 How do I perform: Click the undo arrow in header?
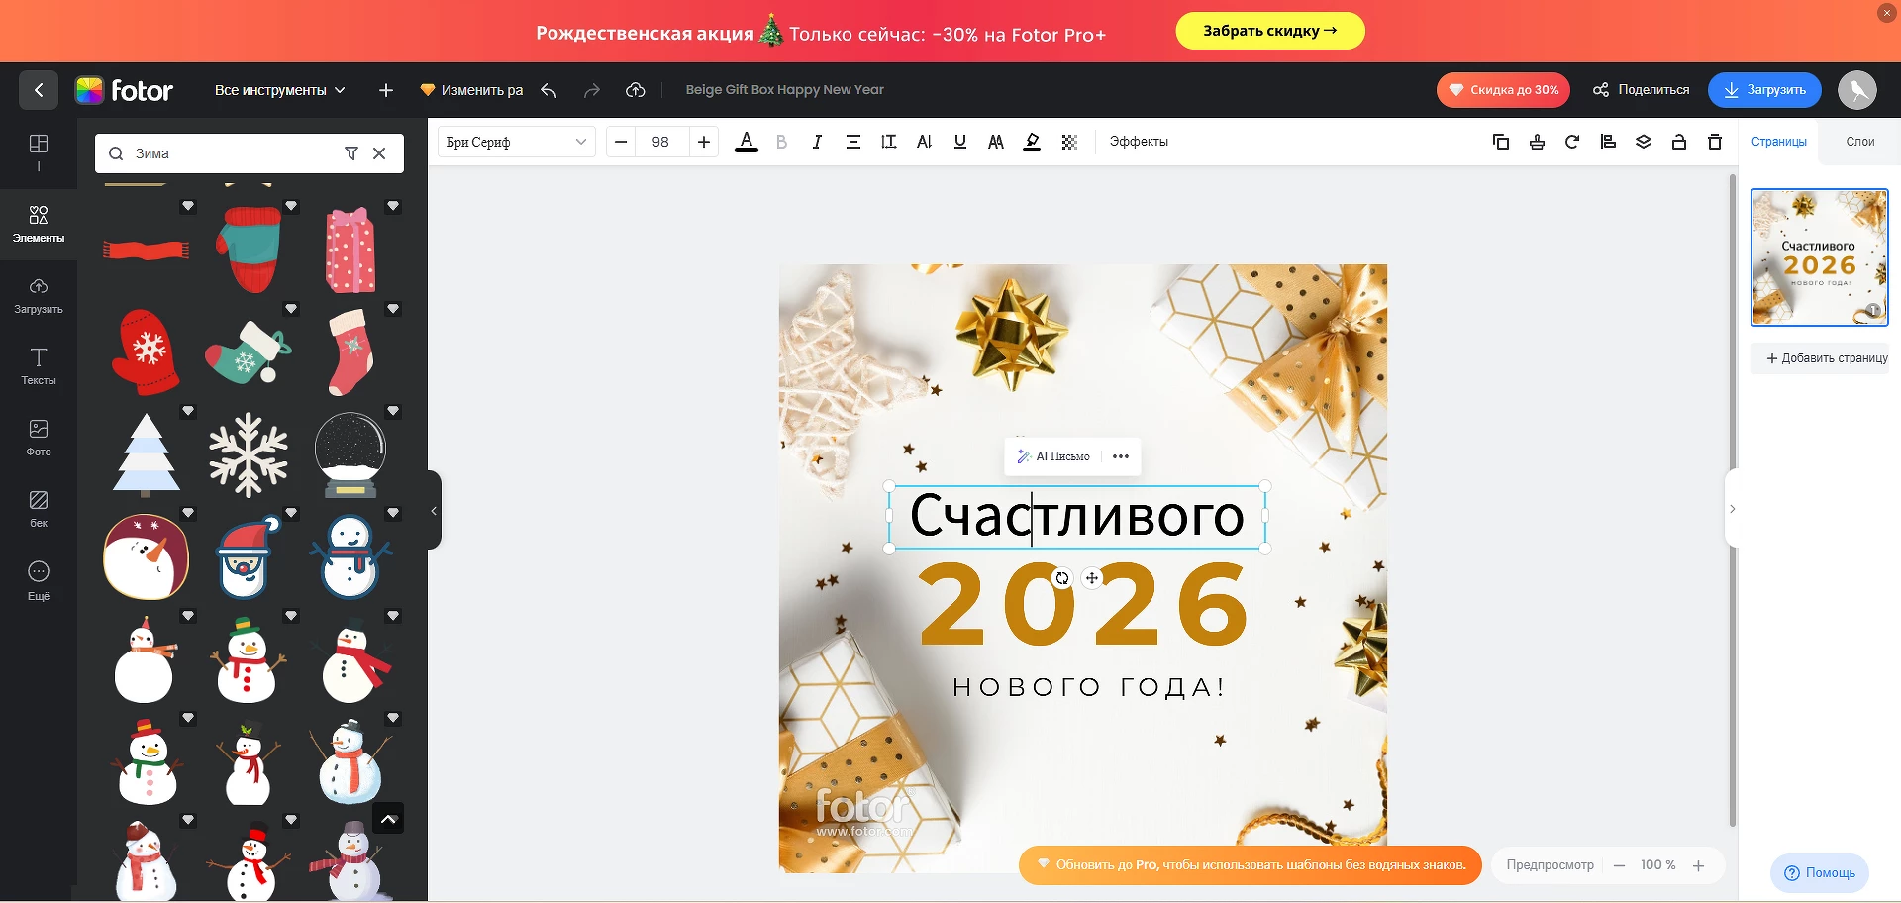click(x=549, y=90)
